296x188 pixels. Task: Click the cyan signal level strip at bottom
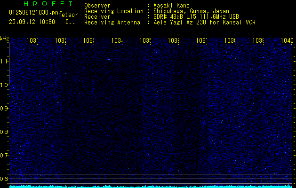[151, 187]
